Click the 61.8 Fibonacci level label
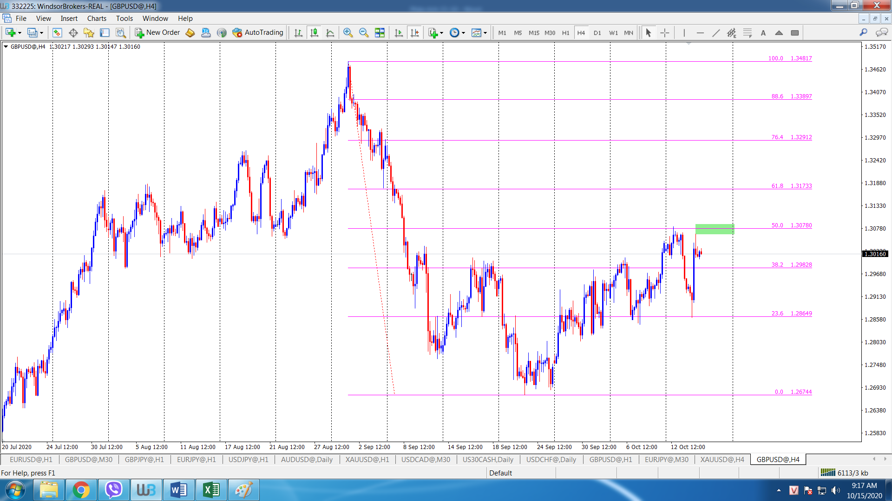Image resolution: width=892 pixels, height=501 pixels. click(x=792, y=186)
